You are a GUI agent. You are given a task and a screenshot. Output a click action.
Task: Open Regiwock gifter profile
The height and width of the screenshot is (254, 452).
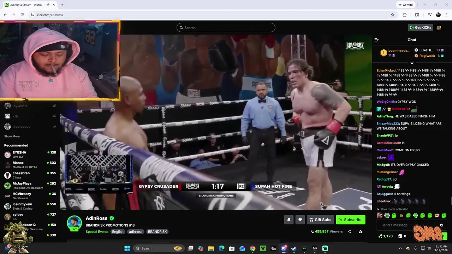427,56
